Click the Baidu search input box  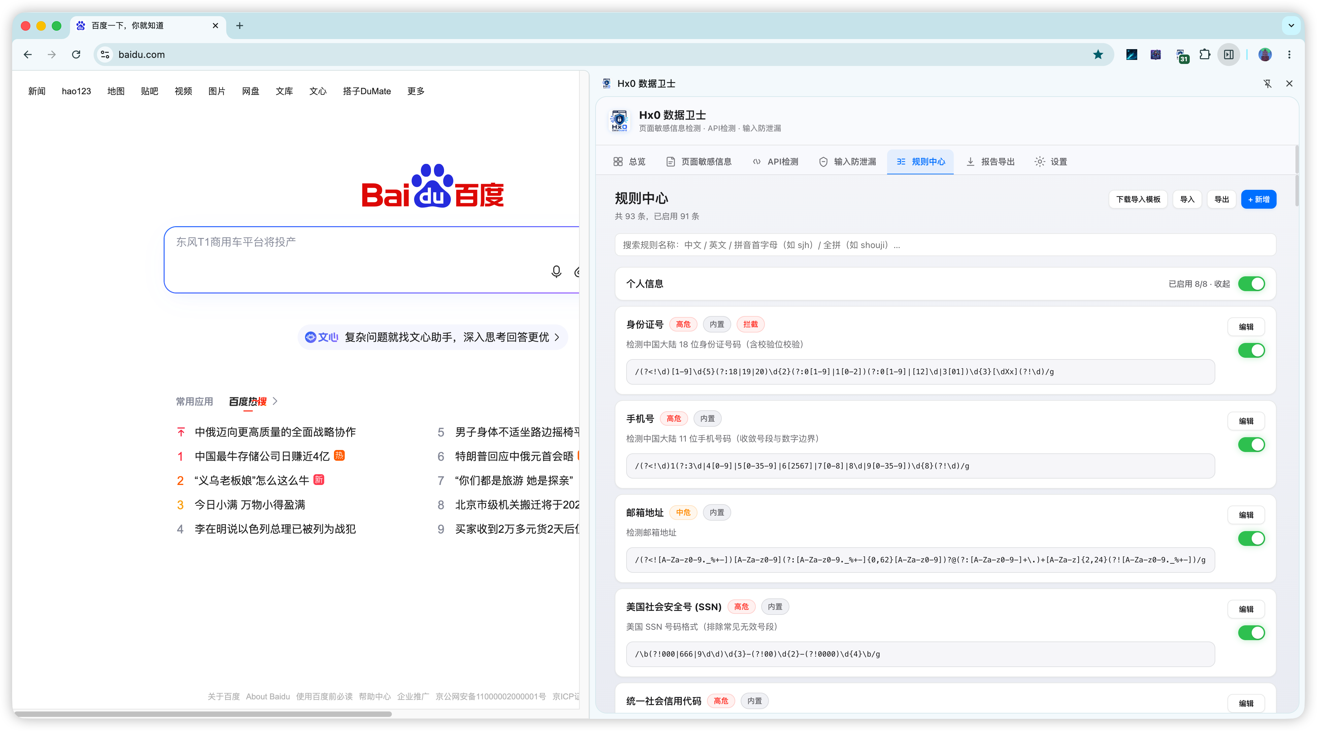[372, 260]
